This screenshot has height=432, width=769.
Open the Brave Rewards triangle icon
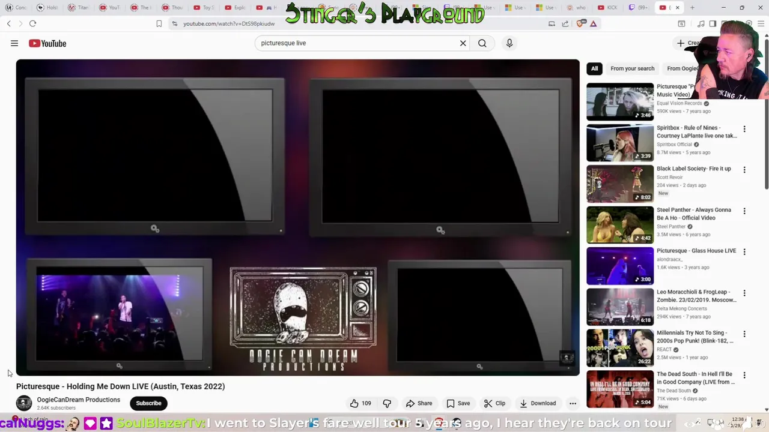coord(593,23)
